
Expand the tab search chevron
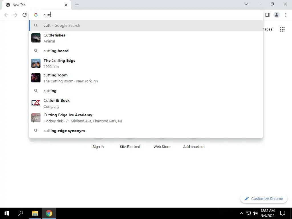[246, 4]
